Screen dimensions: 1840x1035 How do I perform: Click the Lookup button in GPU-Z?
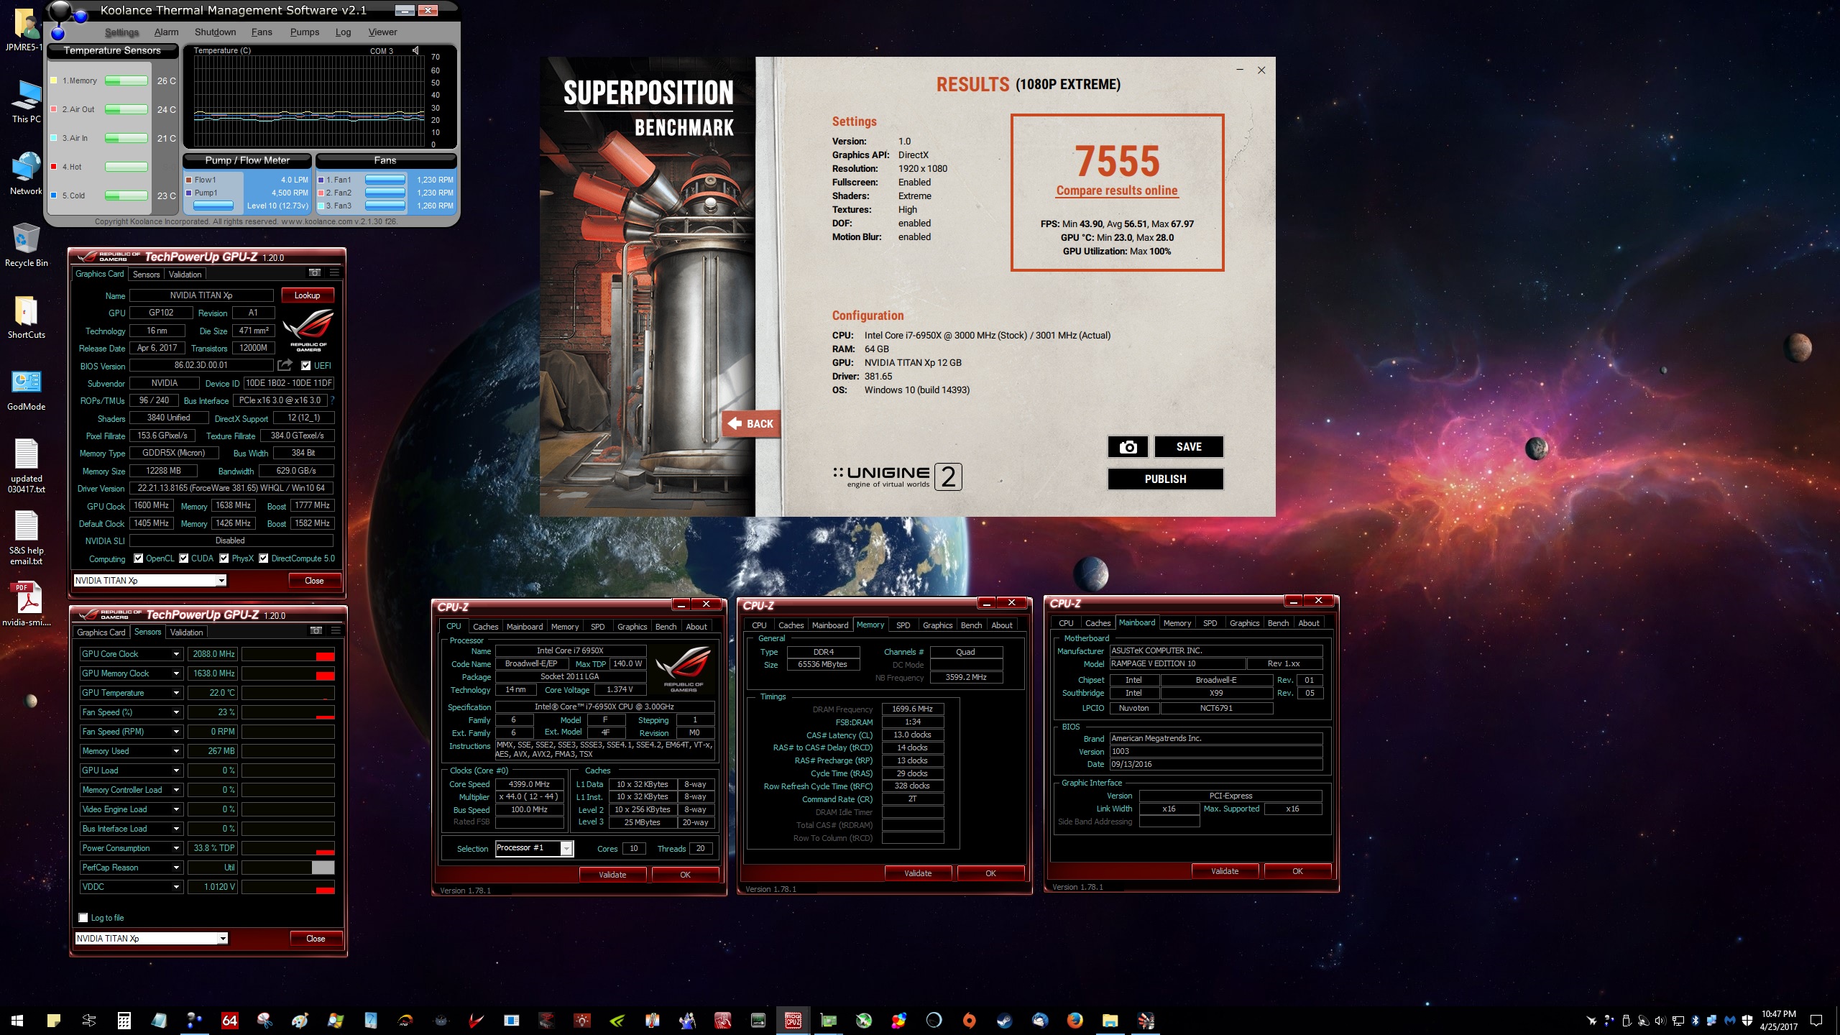coord(308,295)
